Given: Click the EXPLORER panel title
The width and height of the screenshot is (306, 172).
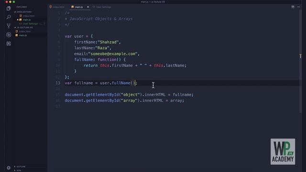Looking at the screenshot, I should pos(22,7).
